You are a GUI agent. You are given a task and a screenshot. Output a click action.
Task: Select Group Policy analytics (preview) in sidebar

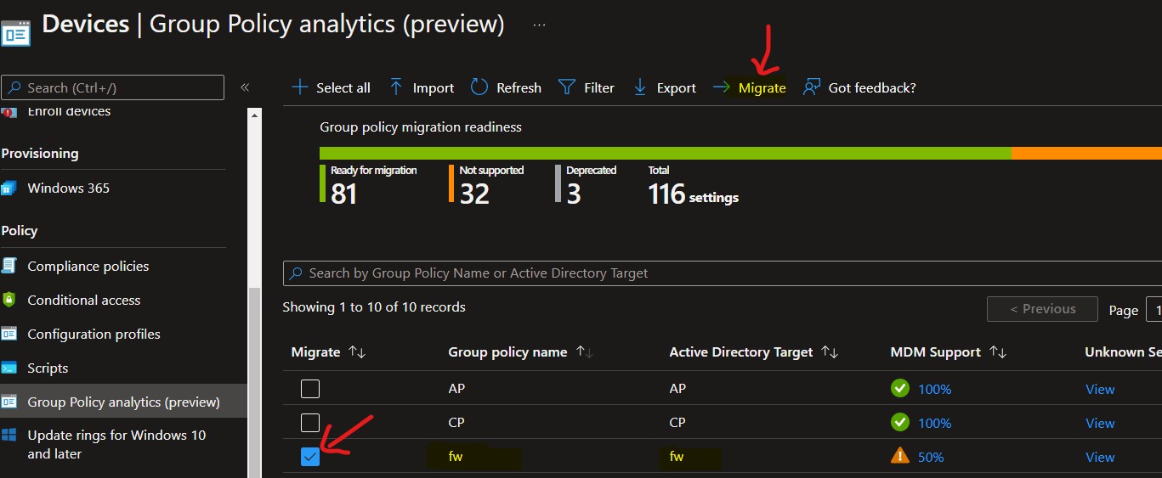pos(123,402)
